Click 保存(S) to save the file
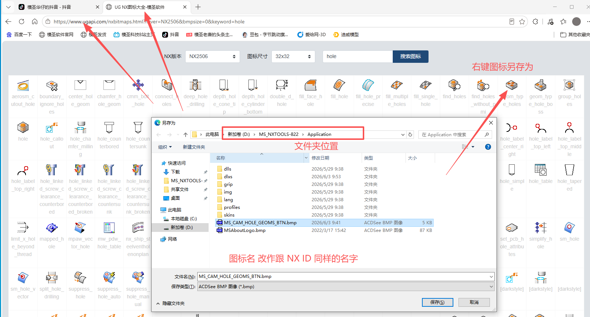Image resolution: width=590 pixels, height=317 pixels. coord(437,302)
